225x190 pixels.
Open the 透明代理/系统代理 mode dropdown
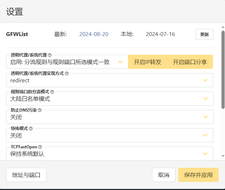coord(67,62)
